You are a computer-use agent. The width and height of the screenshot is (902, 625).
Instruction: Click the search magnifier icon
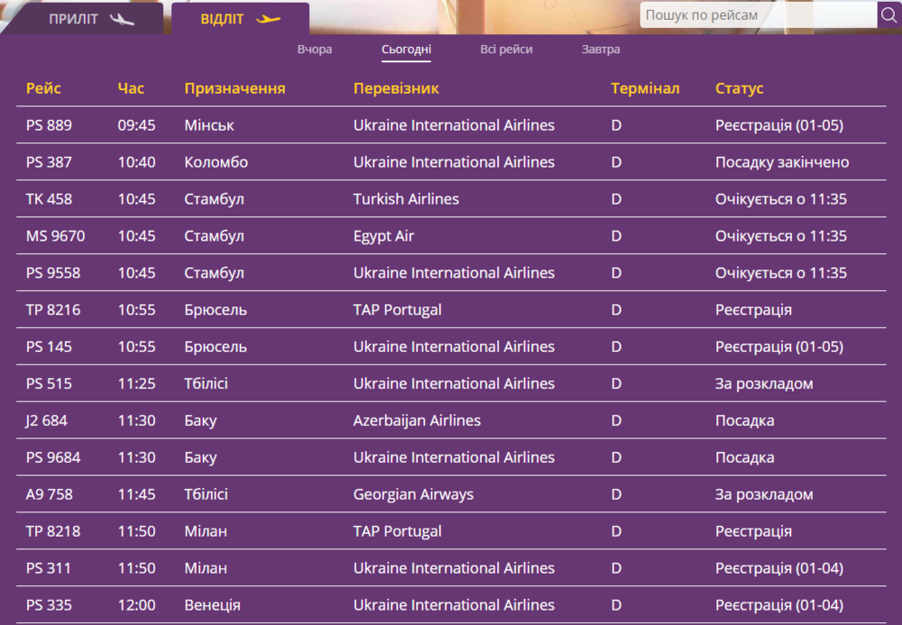(x=889, y=15)
